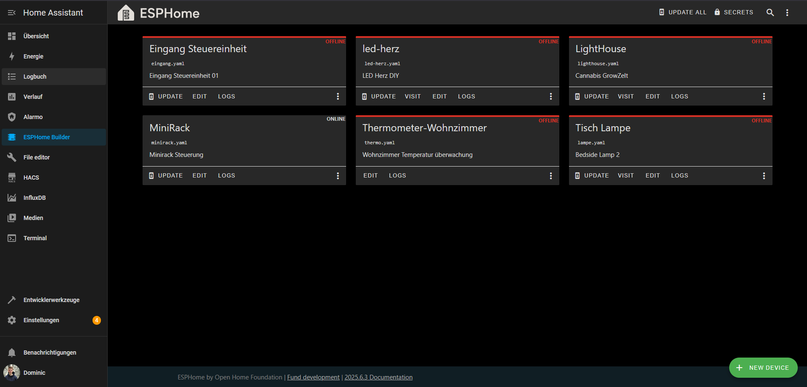Open the Energie lightning icon
The height and width of the screenshot is (387, 807).
coord(12,56)
